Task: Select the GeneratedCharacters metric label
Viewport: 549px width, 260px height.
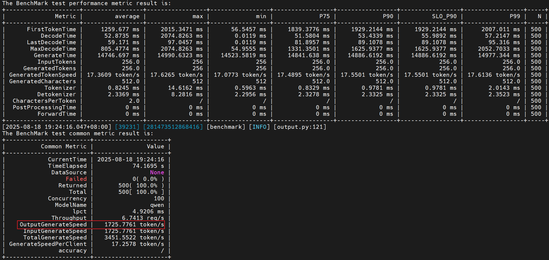Action: (x=43, y=81)
